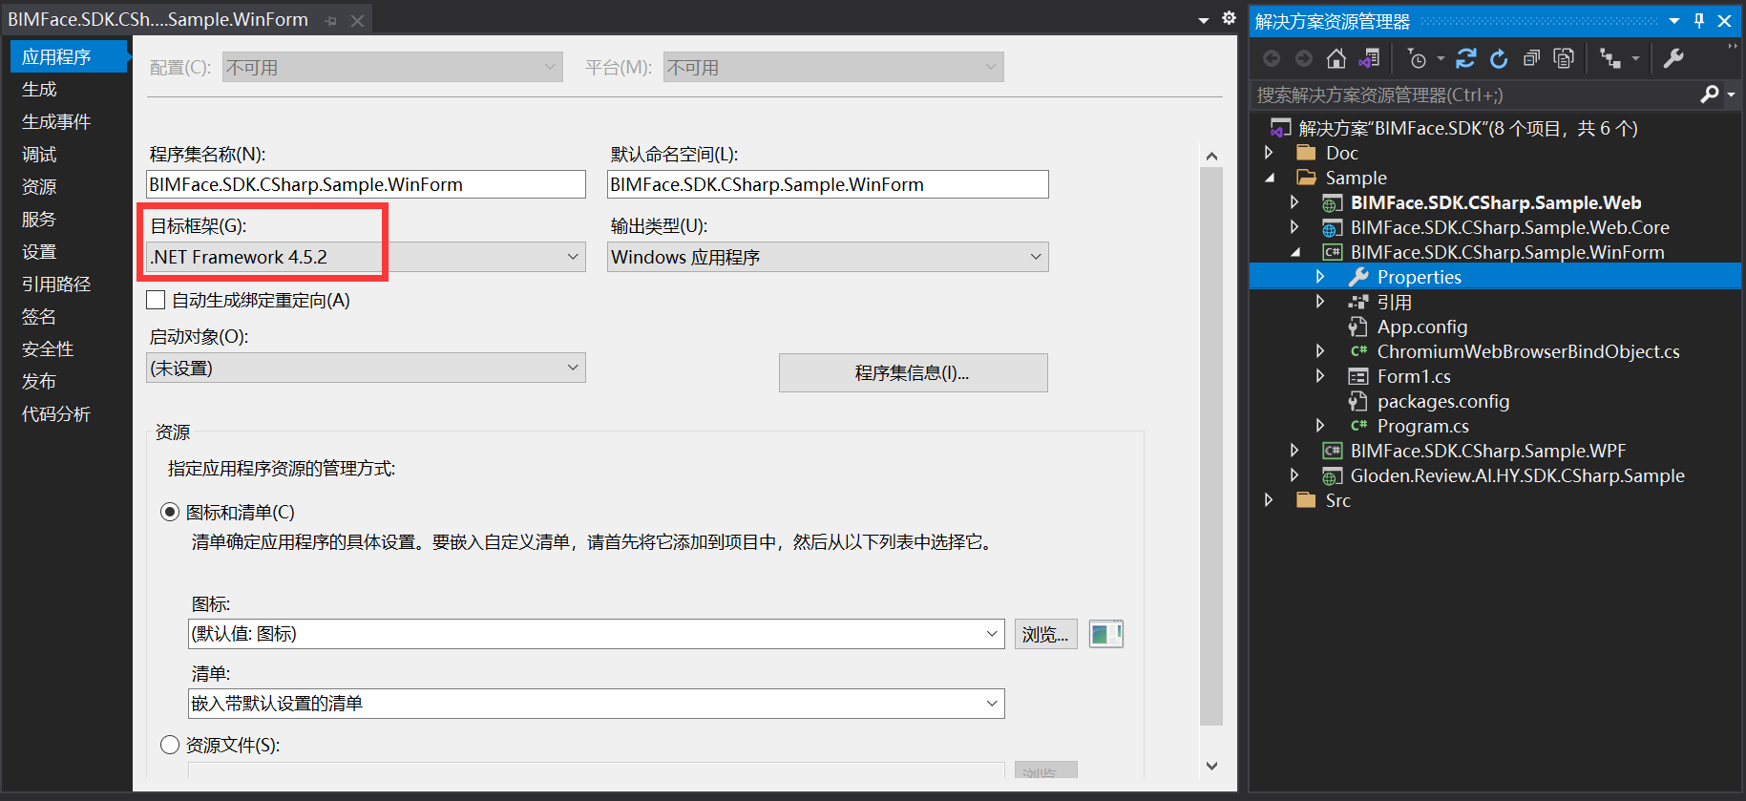The width and height of the screenshot is (1746, 801).
Task: Select the 应用程序 settings tab
Action: point(70,56)
